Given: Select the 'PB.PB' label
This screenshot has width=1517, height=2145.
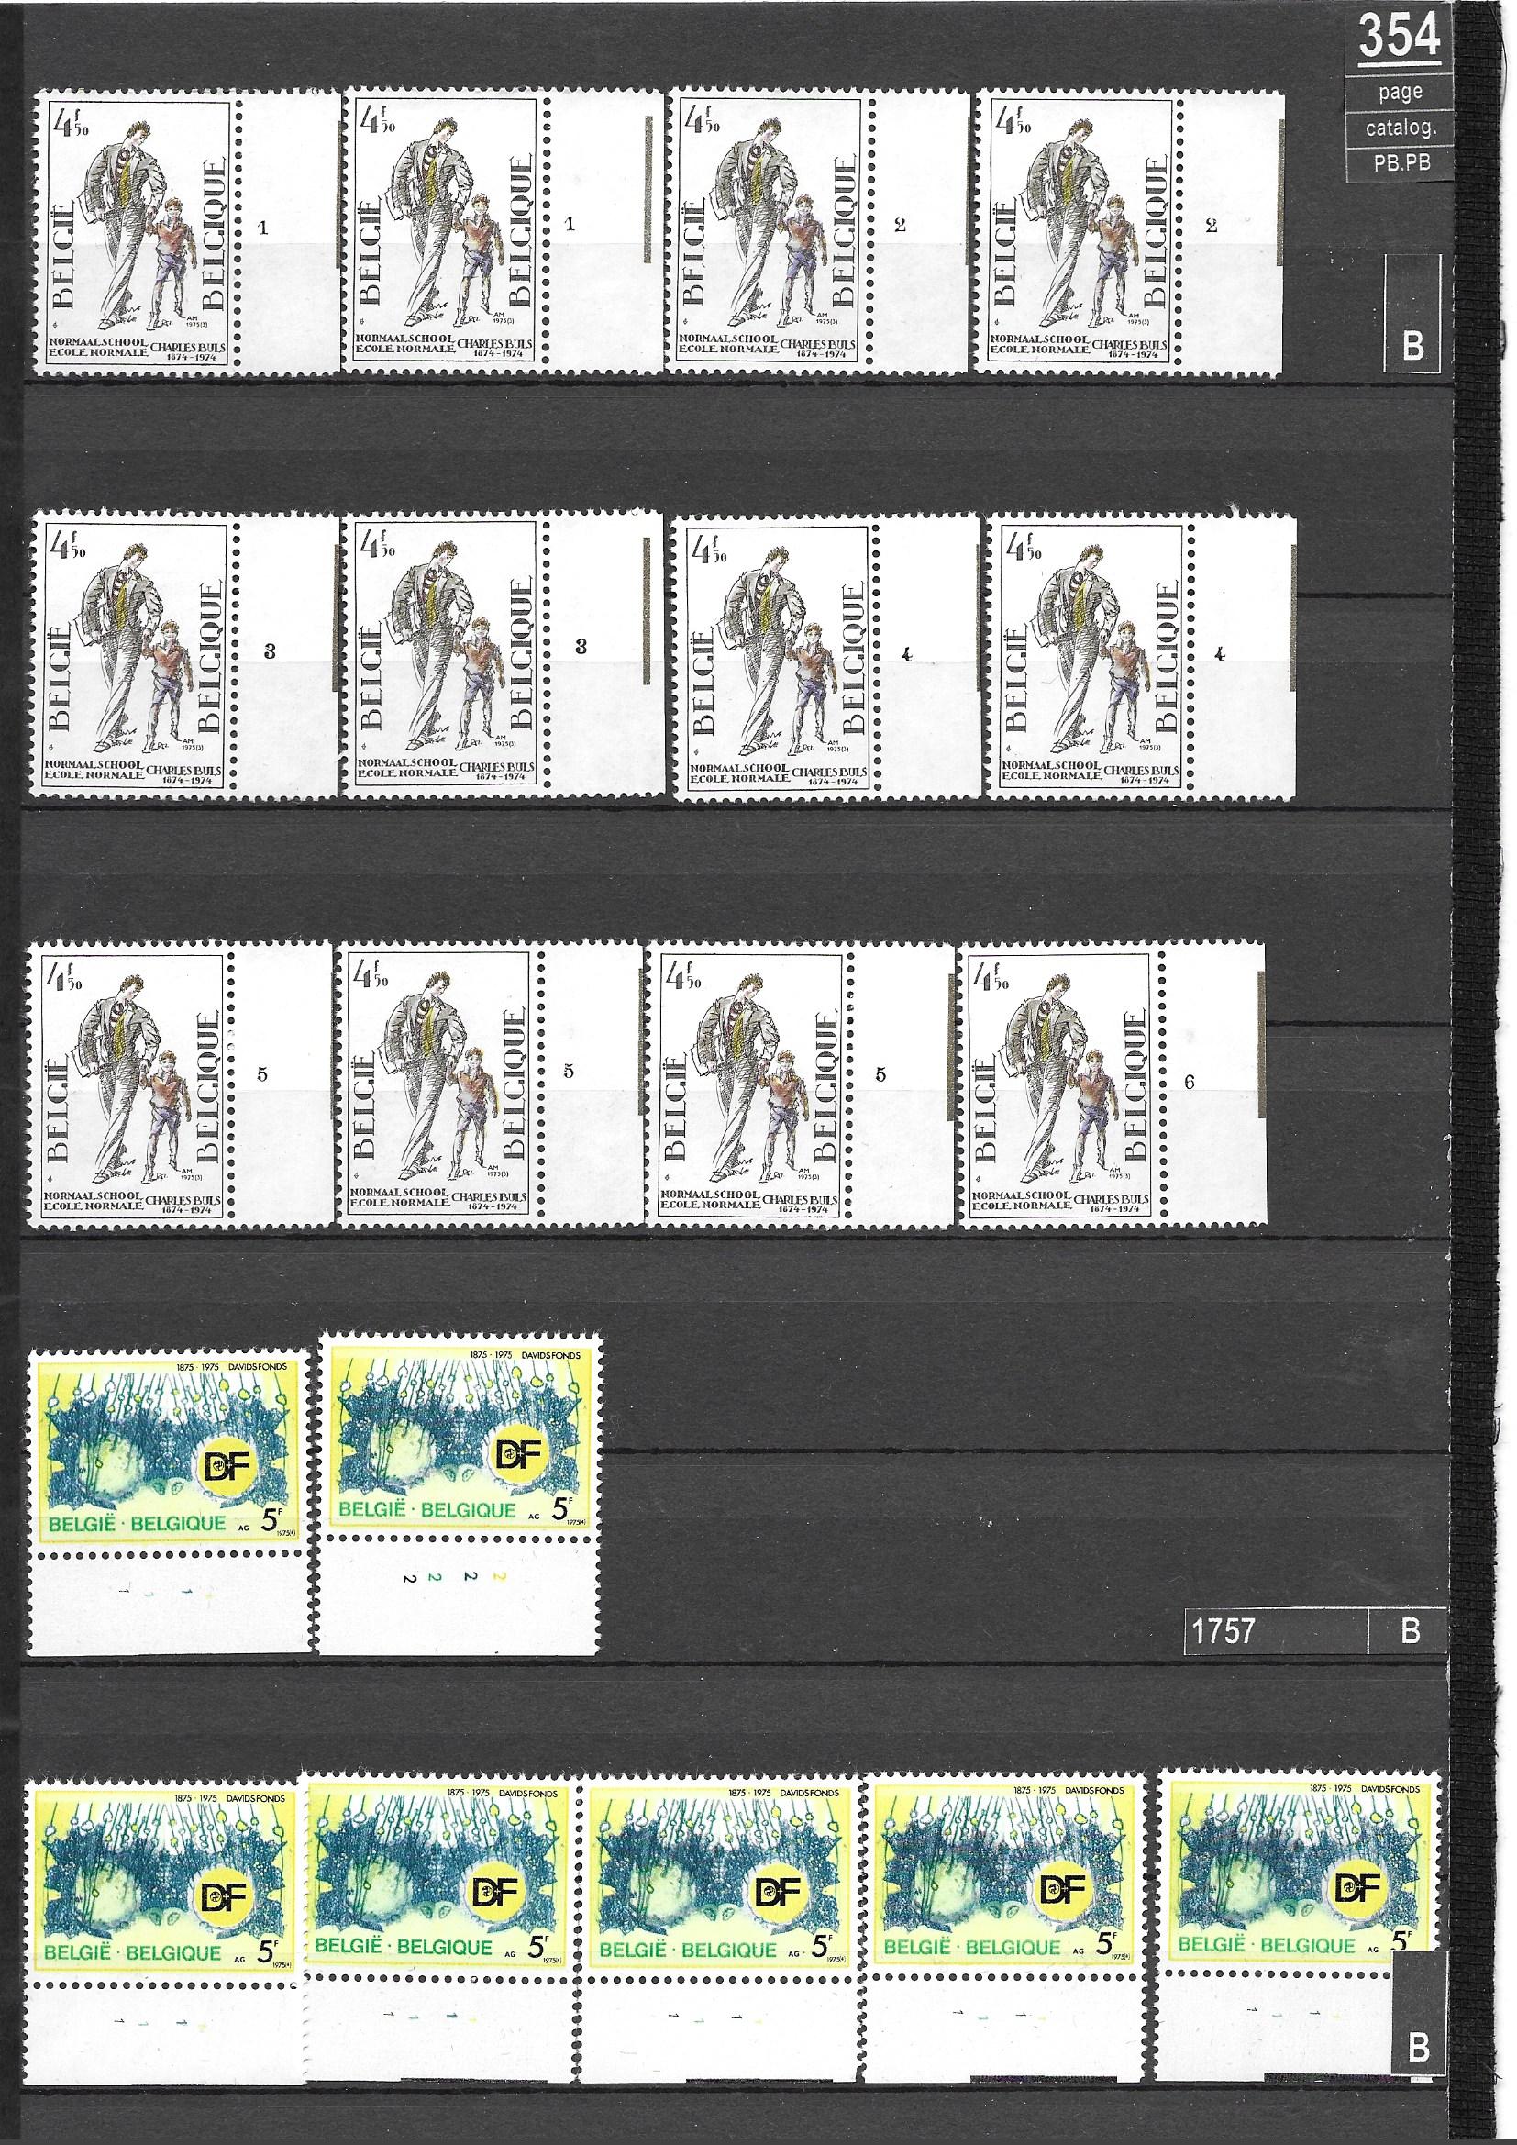Looking at the screenshot, I should coord(1399,162).
